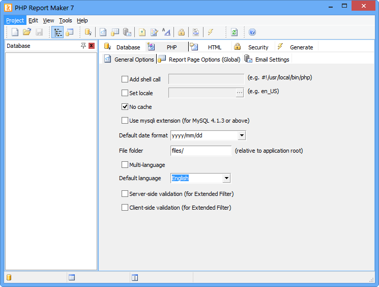Uncheck the No cache checkbox
Screen dimensions: 379x287
click(125, 107)
